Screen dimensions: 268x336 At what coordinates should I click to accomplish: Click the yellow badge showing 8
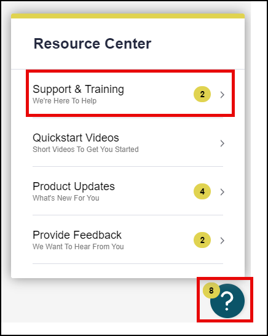pos(211,290)
